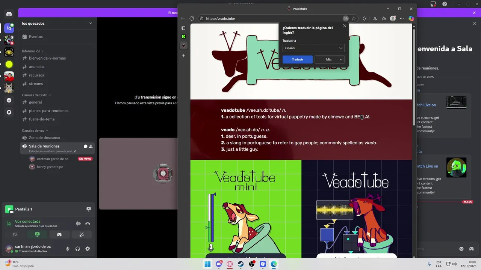Refresh the veadotube browser page
The height and width of the screenshot is (270, 481).
(192, 18)
